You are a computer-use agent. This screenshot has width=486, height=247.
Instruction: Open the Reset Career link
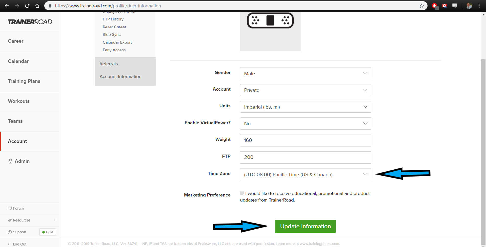pyautogui.click(x=114, y=27)
